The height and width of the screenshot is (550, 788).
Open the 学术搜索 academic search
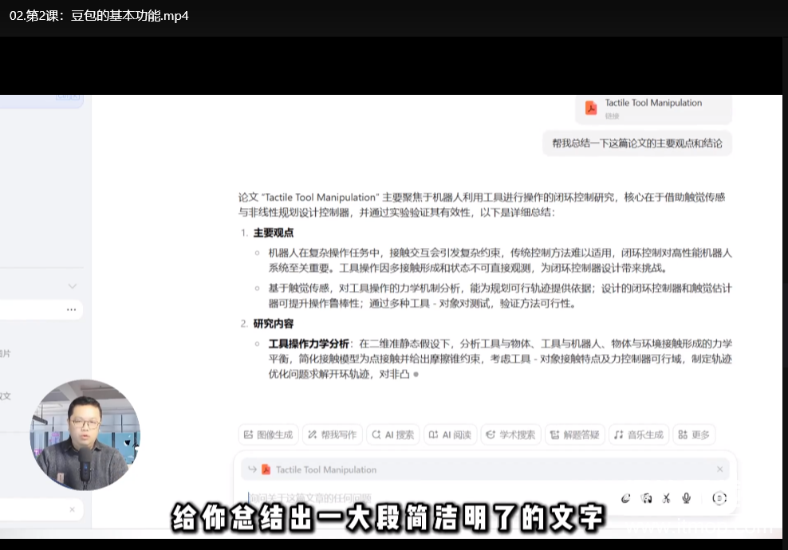tap(510, 434)
